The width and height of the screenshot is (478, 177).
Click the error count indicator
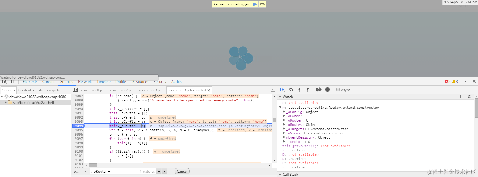tap(448, 81)
